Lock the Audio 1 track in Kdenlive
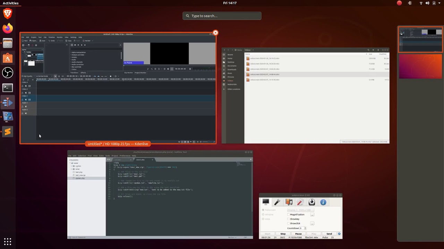The image size is (444, 249). coord(23,107)
